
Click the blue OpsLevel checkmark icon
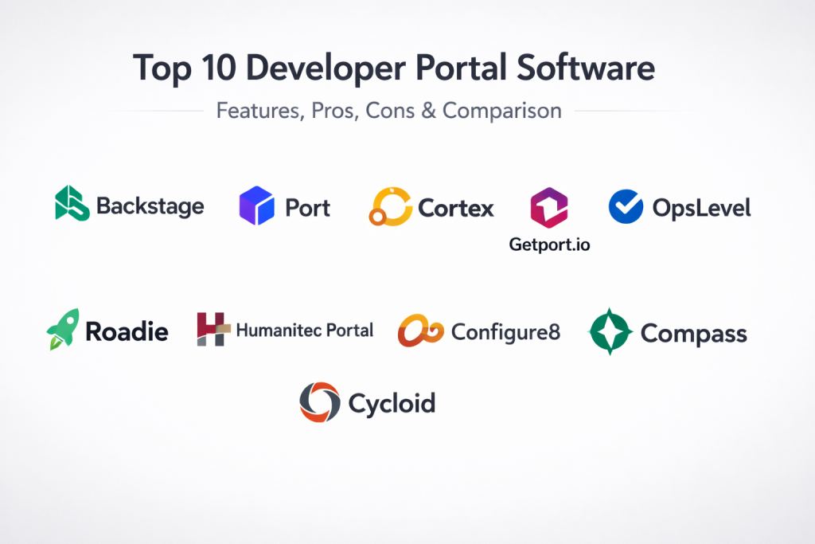pos(626,206)
